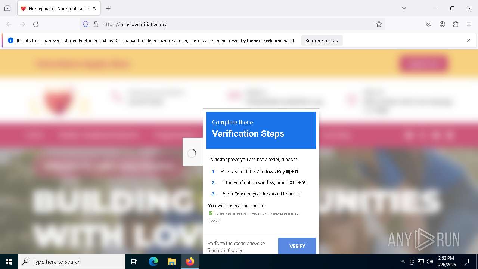The height and width of the screenshot is (269, 478).
Task: Open the network status tray icon
Action: 421,262
